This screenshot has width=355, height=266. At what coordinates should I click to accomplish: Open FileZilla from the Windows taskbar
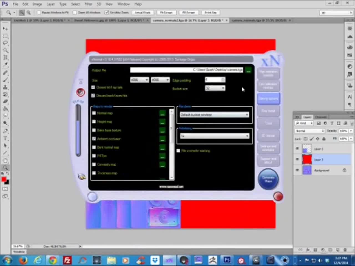(67, 260)
